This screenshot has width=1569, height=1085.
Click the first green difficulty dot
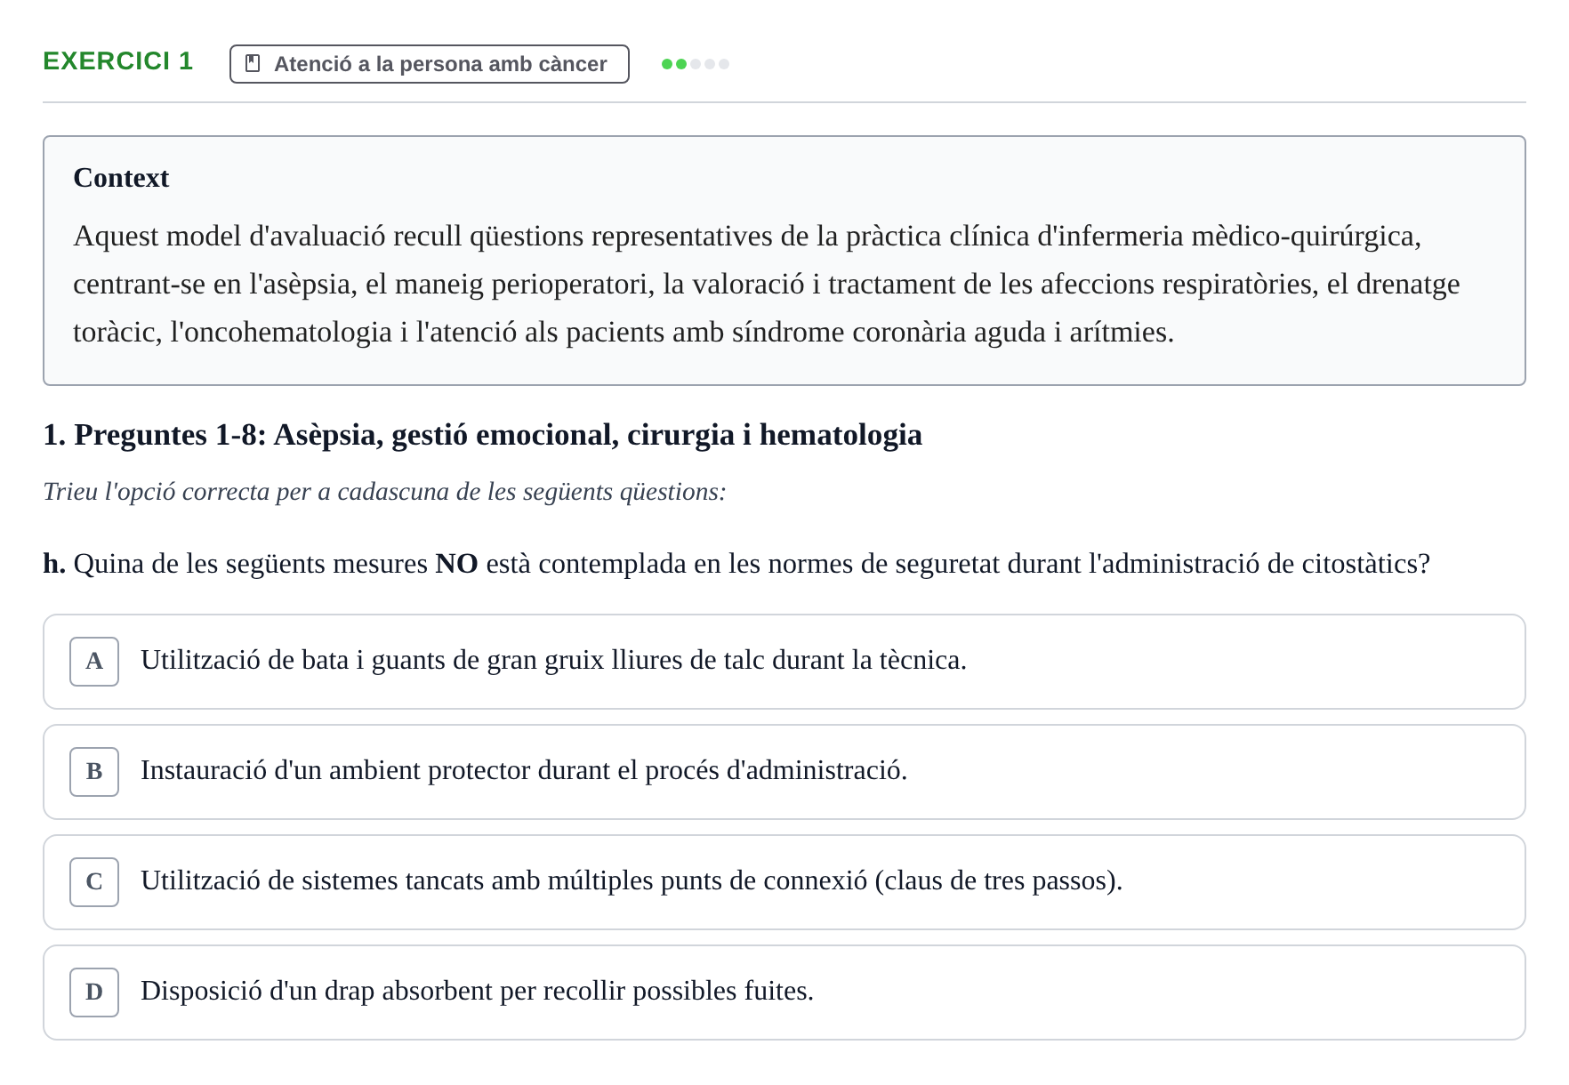667,64
